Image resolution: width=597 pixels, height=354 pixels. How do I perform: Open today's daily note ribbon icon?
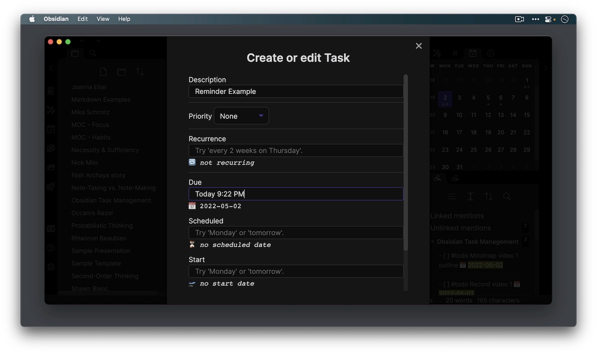[x=51, y=129]
